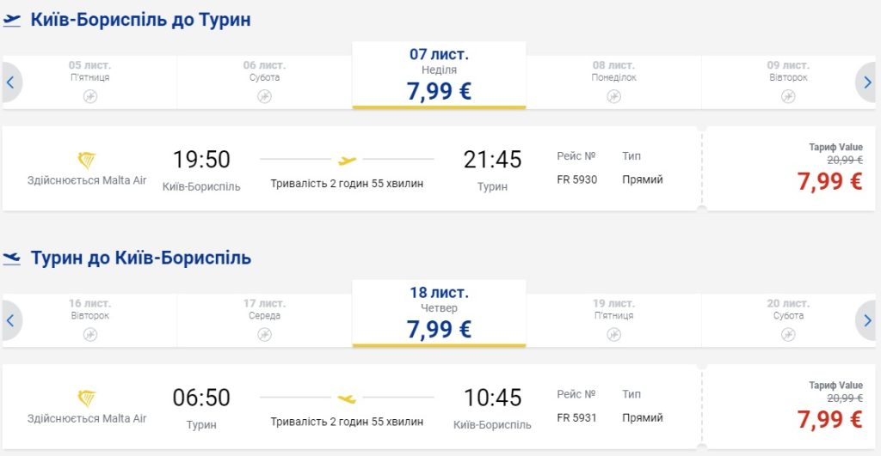Show later outbound dates with right arrow
The height and width of the screenshot is (456, 881).
tap(867, 82)
